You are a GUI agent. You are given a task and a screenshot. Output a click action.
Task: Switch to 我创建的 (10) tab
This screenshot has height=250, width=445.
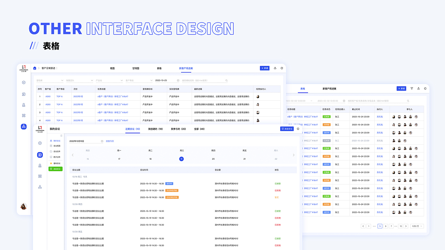click(155, 129)
